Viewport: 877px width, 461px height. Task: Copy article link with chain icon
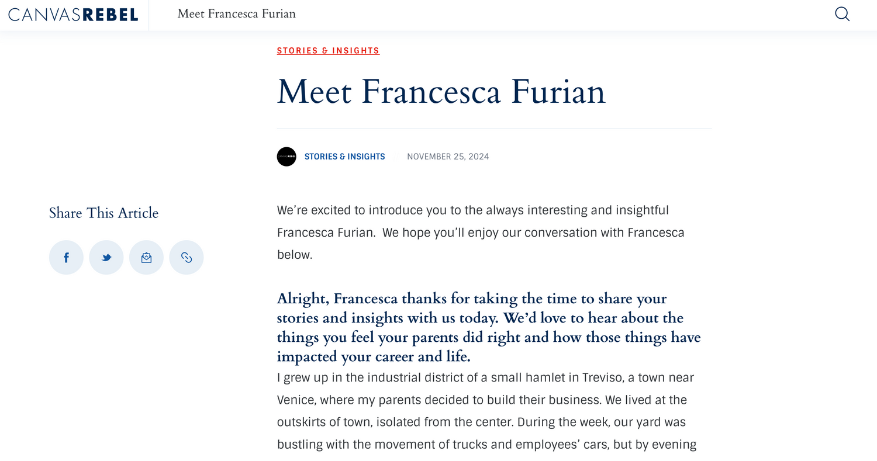[187, 257]
